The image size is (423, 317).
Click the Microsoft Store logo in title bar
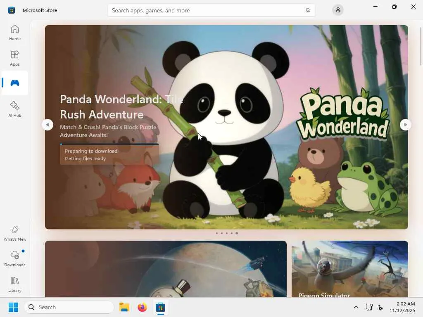tap(11, 10)
